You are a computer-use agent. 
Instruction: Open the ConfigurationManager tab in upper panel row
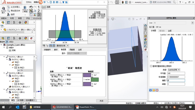14,22
